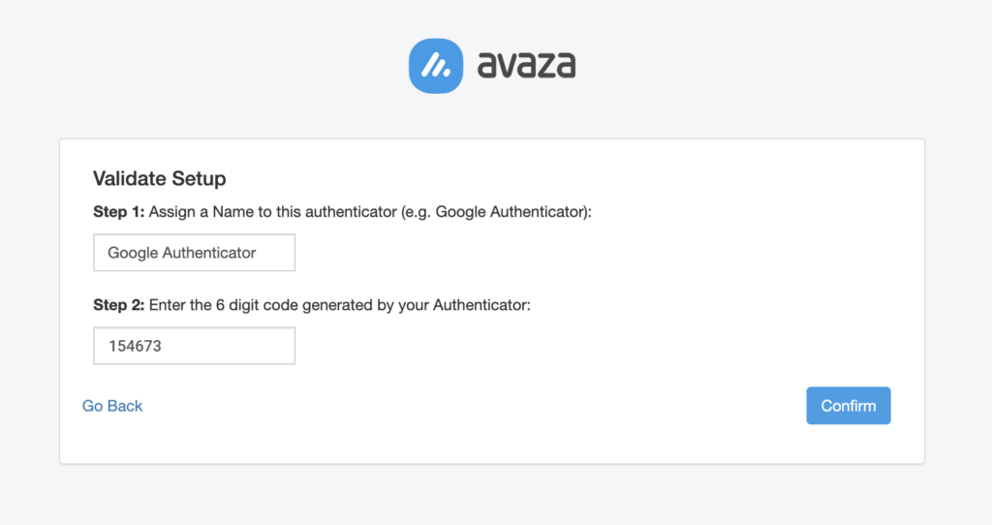Focus the 6 digit code input field

tap(194, 346)
